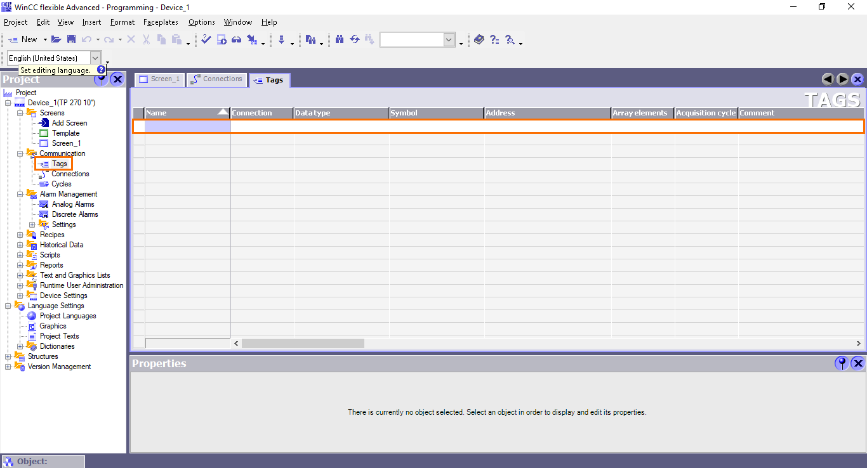Open the Undo history dropdown arrow

pyautogui.click(x=98, y=39)
